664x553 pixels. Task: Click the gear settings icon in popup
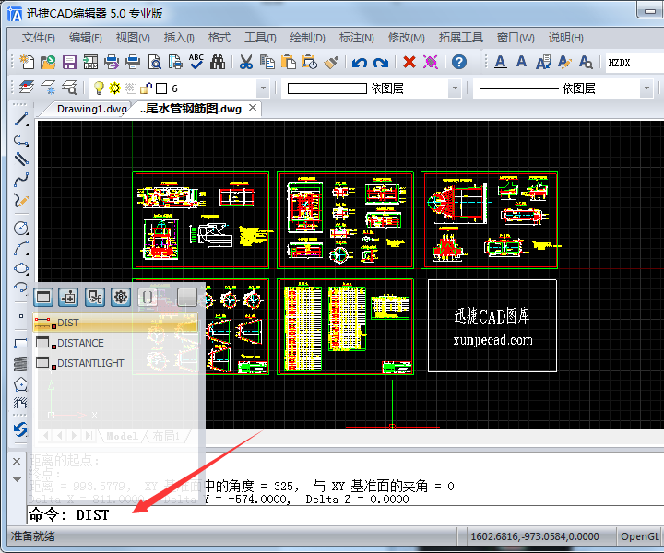click(120, 297)
